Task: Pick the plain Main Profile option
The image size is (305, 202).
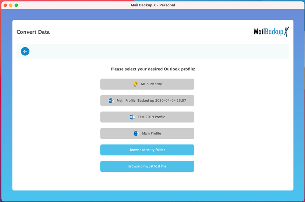Action: coord(147,133)
